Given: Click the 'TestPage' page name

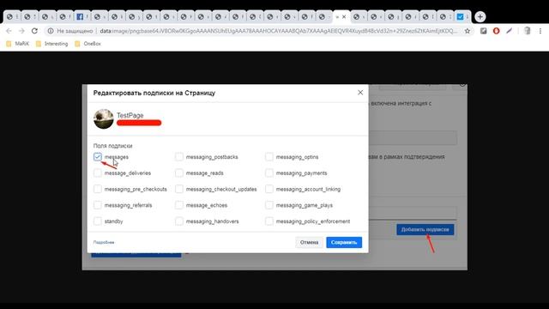Looking at the screenshot, I should 130,115.
